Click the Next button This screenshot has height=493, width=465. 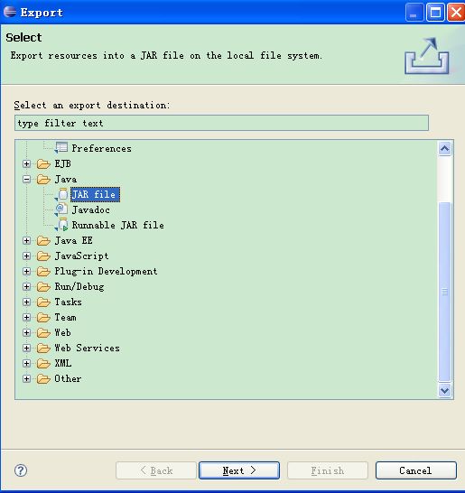point(239,470)
